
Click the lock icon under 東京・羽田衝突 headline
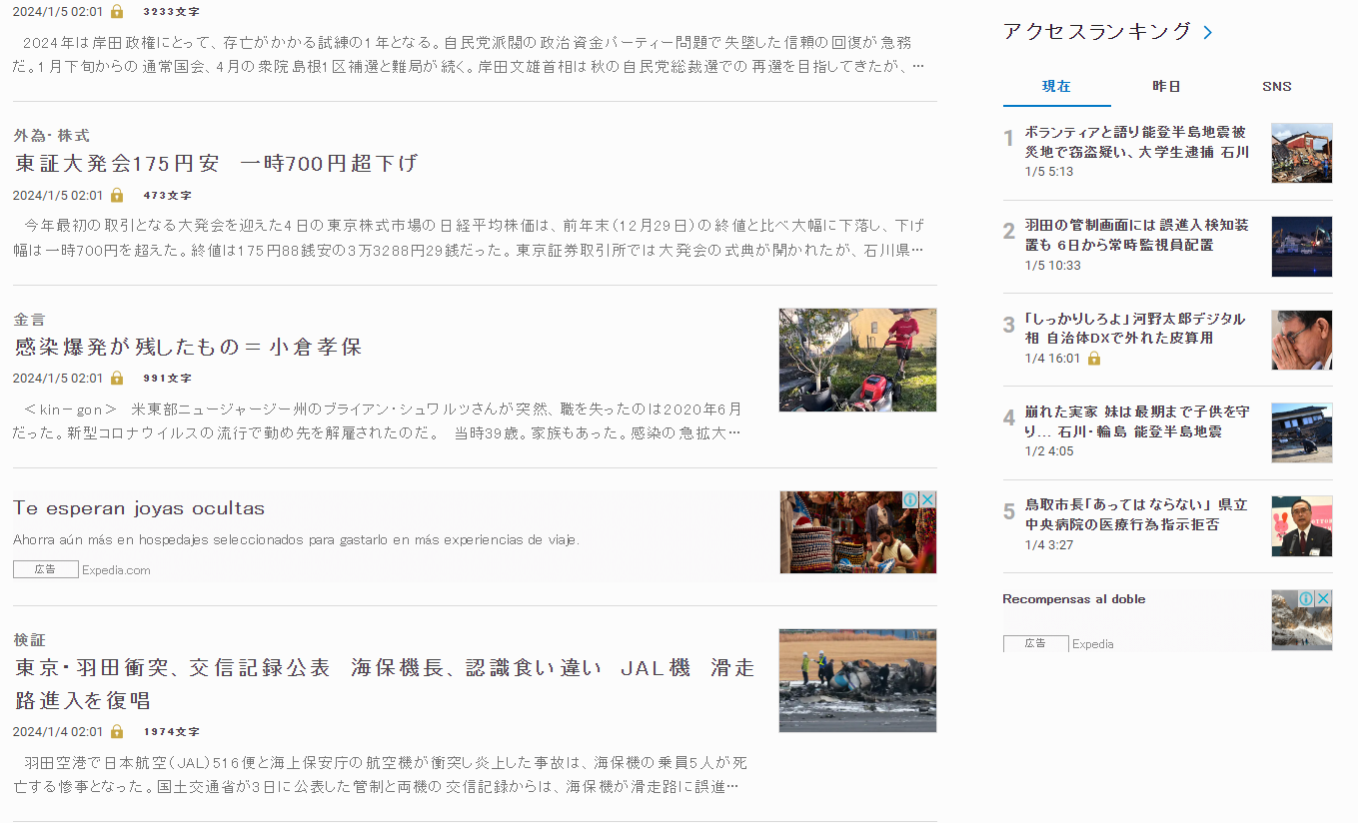[117, 731]
